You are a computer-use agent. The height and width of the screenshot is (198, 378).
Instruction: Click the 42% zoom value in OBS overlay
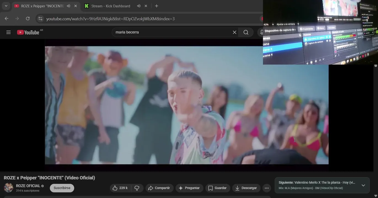coord(266,24)
